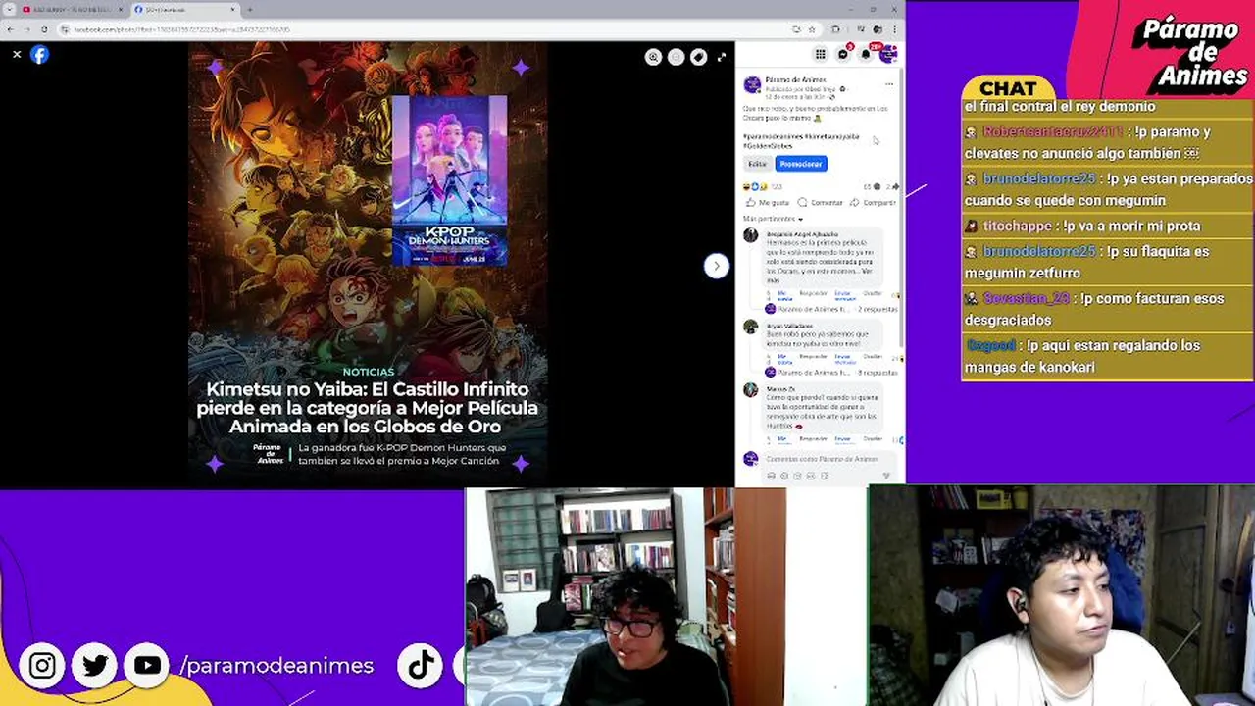This screenshot has height=706, width=1255.
Task: Click the CHAT header label
Action: pyautogui.click(x=1007, y=89)
